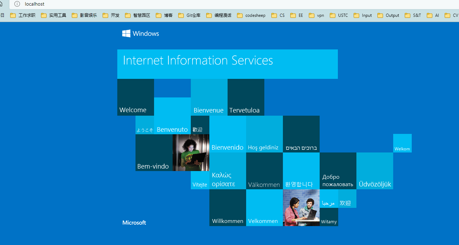
Task: Open the 影音娱乐 bookmark folder
Action: [x=84, y=15]
